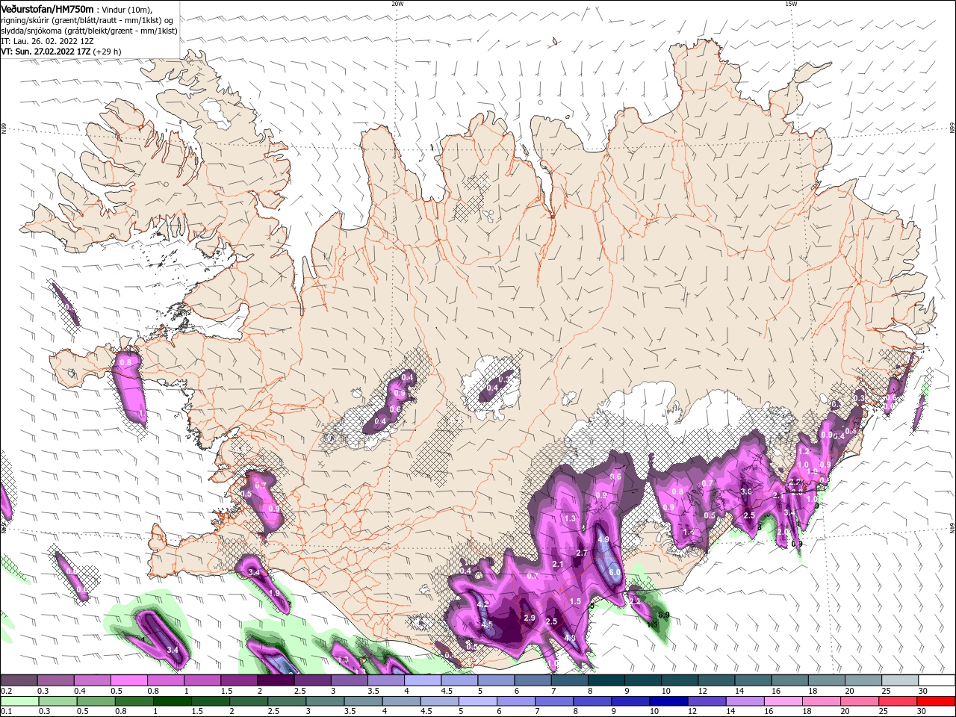Pick the top-row legend swatch starting at 20
Image resolution: width=956 pixels, height=717 pixels.
[x=863, y=680]
